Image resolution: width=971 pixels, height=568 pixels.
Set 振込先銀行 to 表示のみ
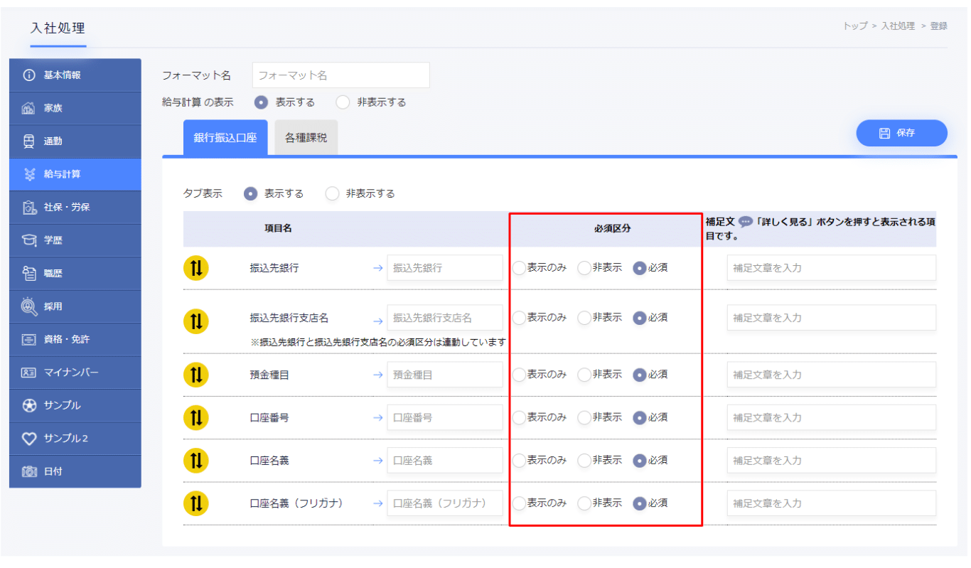520,268
